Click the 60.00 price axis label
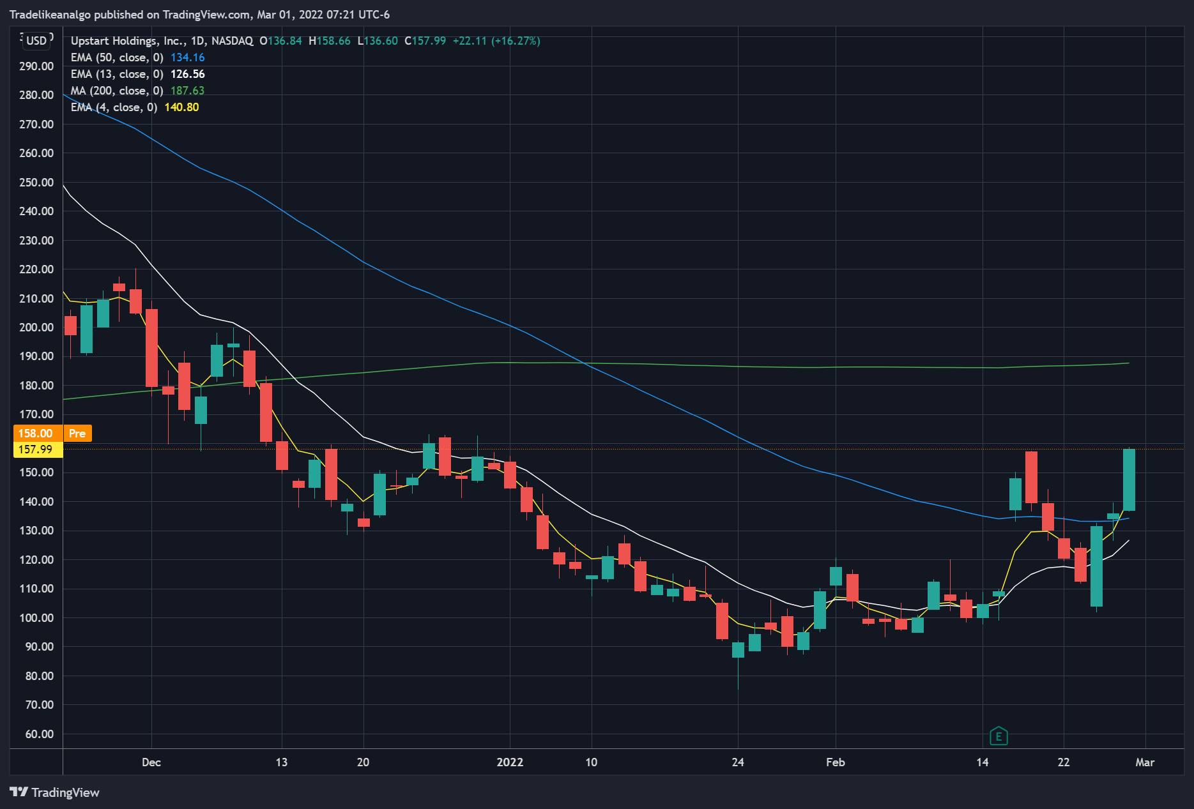 (40, 734)
